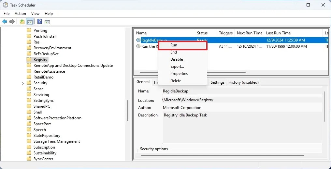The image size is (331, 169).
Task: Expand the Security folder tree node
Action: click(23, 83)
